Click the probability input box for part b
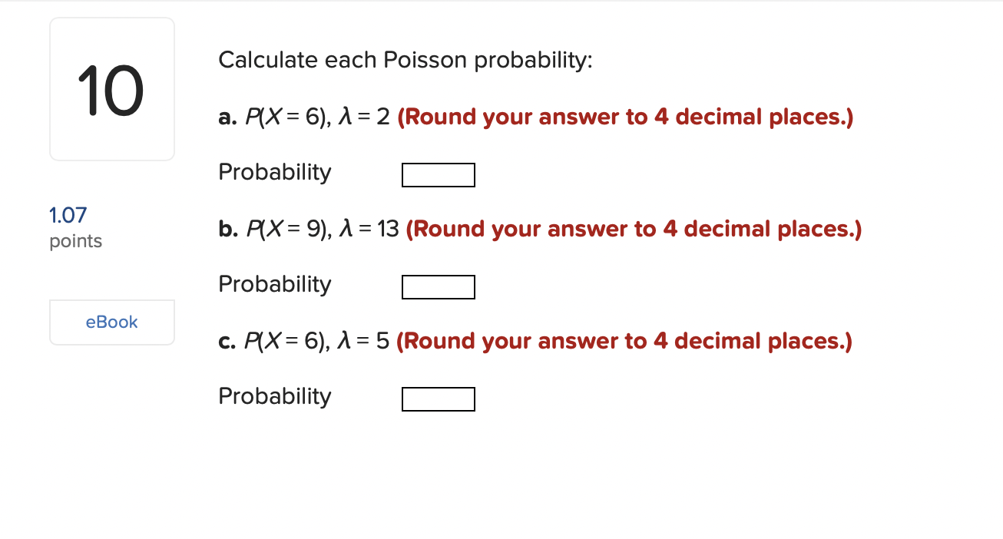Viewport: 1003px width, 539px height. pyautogui.click(x=438, y=286)
